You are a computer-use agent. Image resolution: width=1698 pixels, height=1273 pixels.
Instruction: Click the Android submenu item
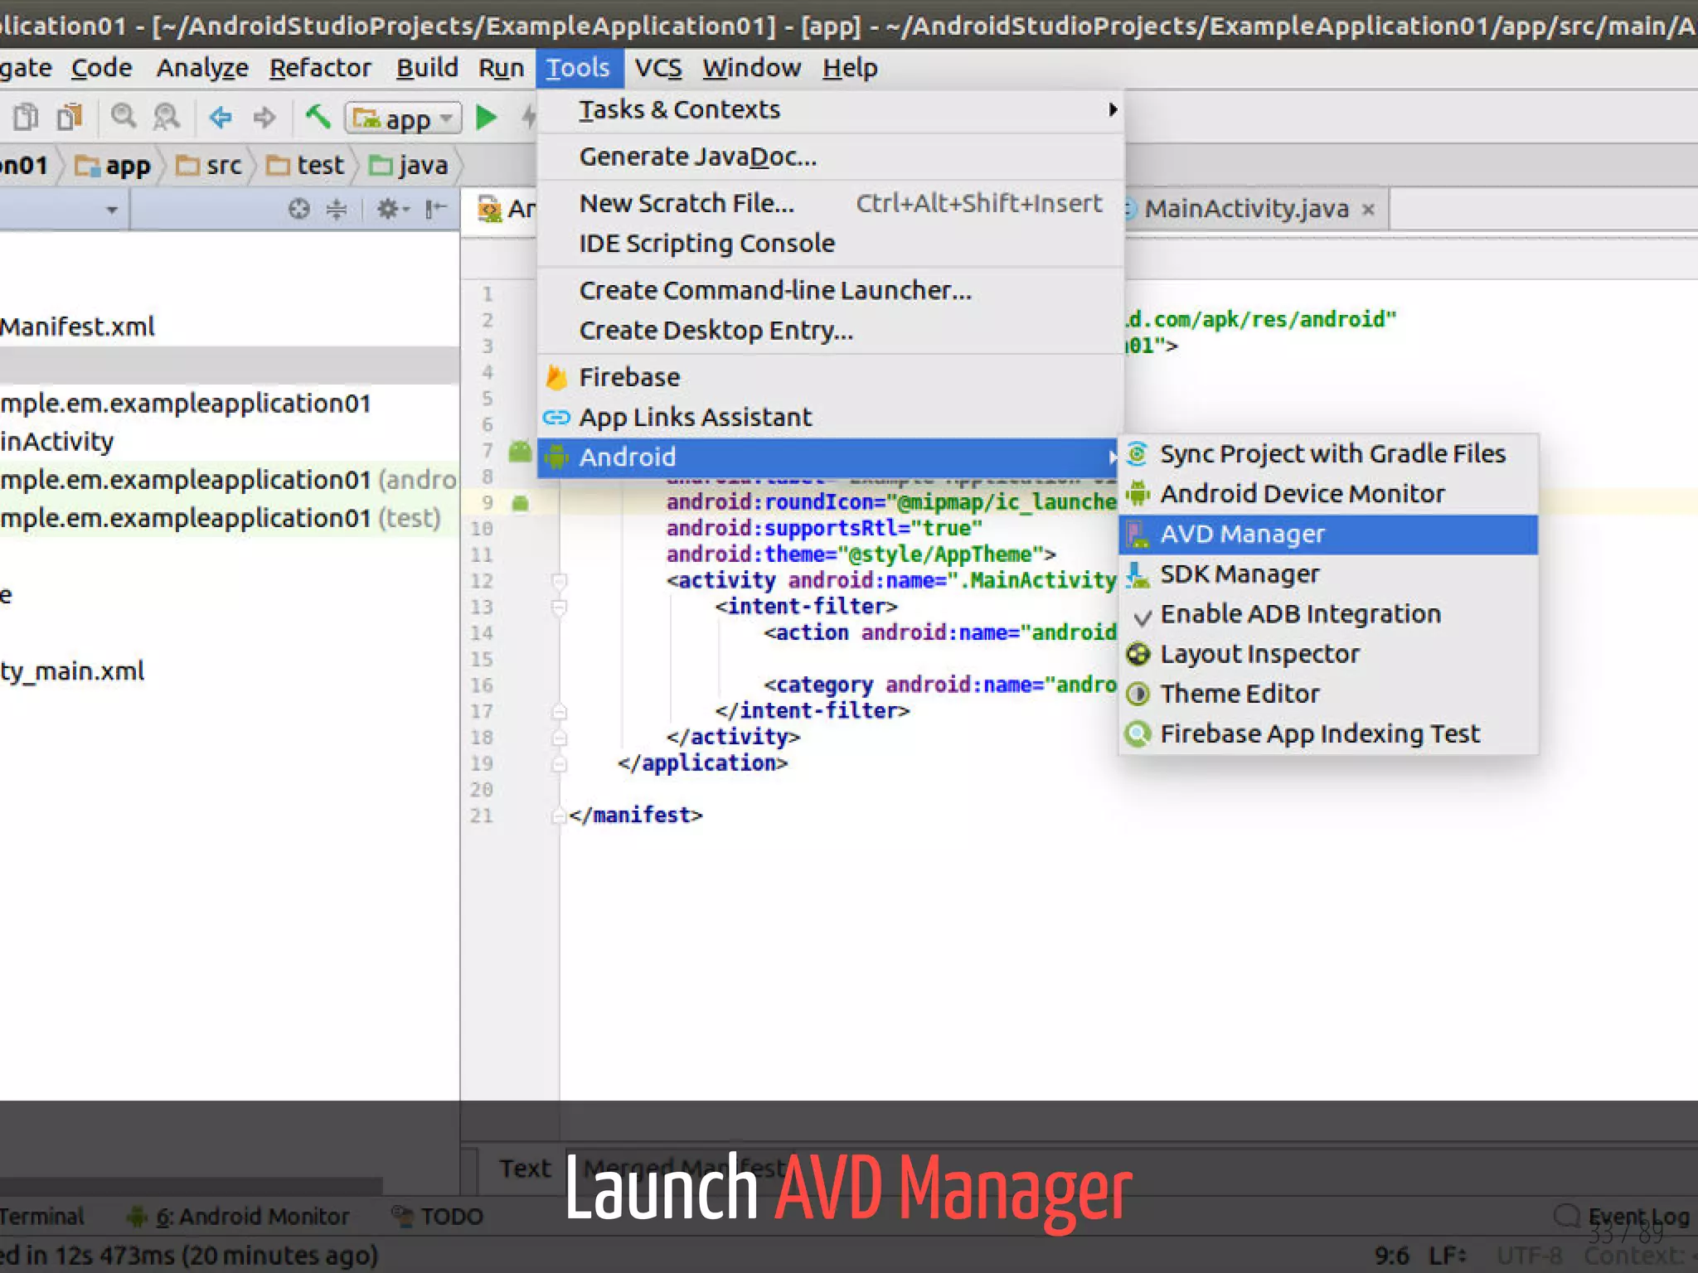(x=830, y=457)
